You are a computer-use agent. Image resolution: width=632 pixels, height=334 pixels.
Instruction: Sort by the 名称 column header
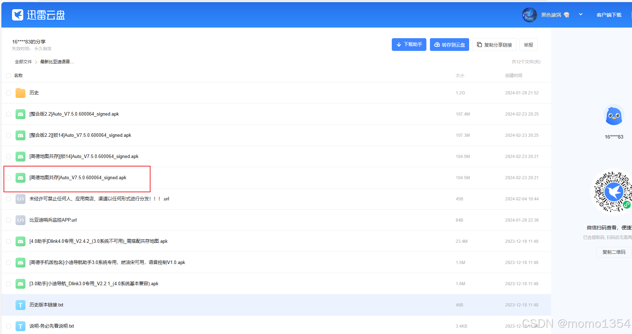coord(18,76)
